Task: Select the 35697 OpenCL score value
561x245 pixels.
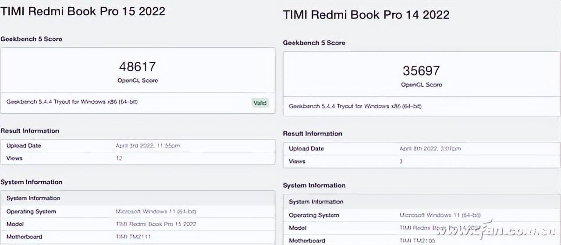Action: point(421,70)
